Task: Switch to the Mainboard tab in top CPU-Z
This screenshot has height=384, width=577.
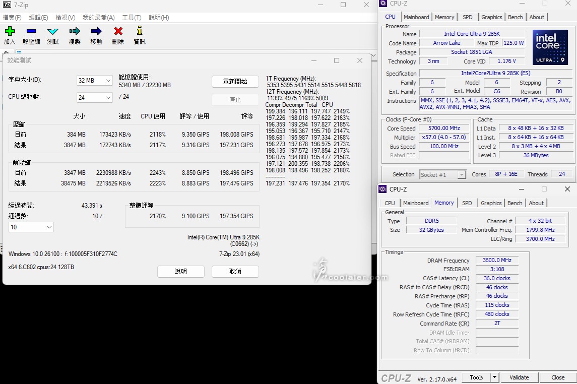Action: pyautogui.click(x=416, y=17)
